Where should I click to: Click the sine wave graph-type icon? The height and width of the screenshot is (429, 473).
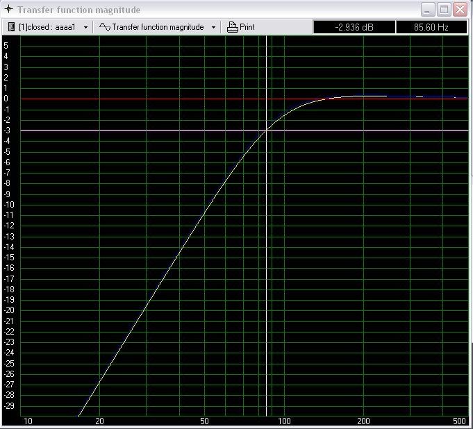105,27
